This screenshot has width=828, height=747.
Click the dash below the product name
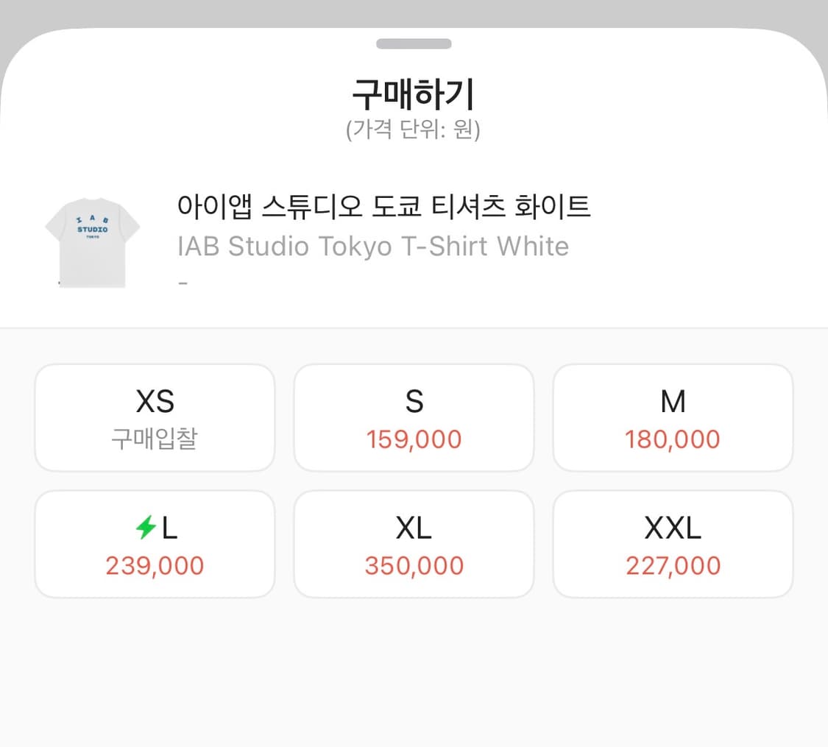183,281
